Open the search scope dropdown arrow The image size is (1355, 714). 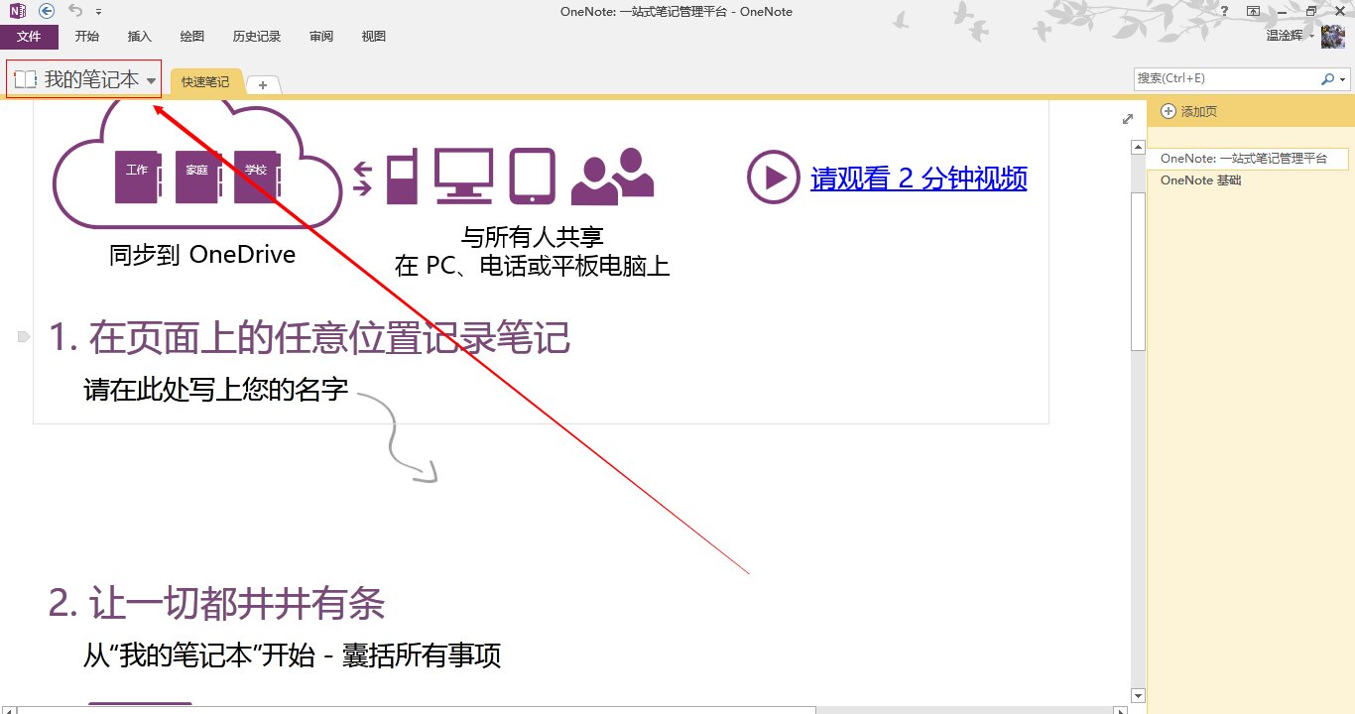(1344, 77)
